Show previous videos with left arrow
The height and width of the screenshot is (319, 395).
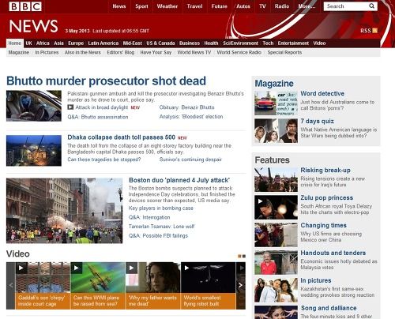coord(11,285)
